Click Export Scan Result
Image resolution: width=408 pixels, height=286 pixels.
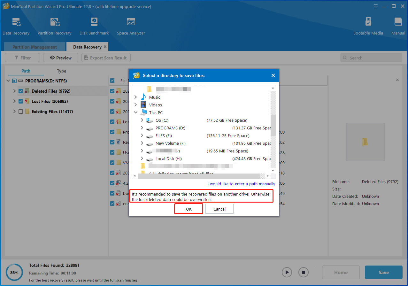[106, 58]
